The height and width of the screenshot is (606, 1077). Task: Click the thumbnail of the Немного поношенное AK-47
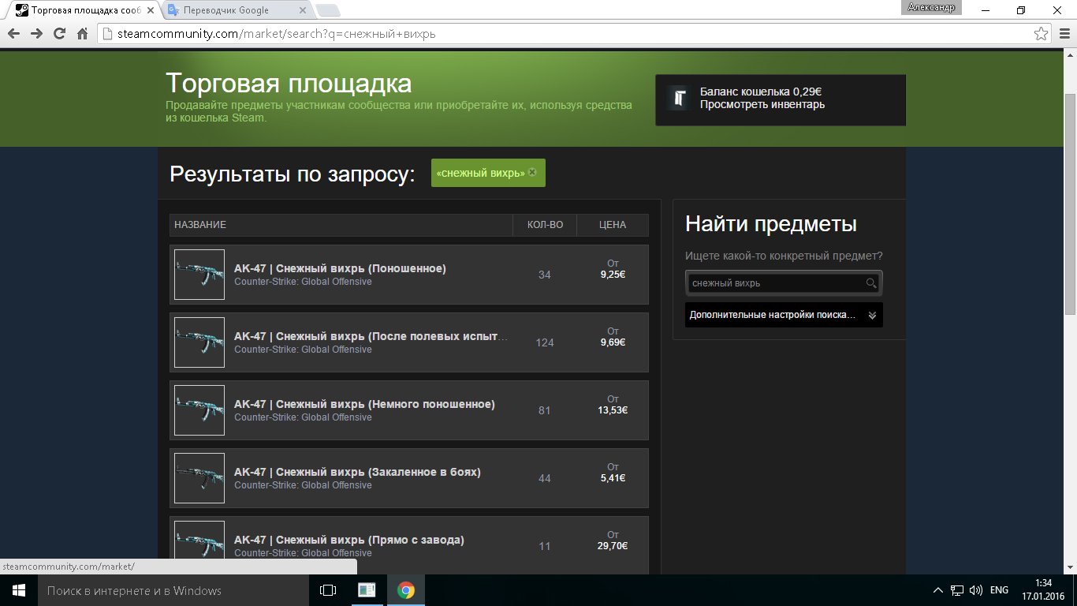[x=199, y=410]
